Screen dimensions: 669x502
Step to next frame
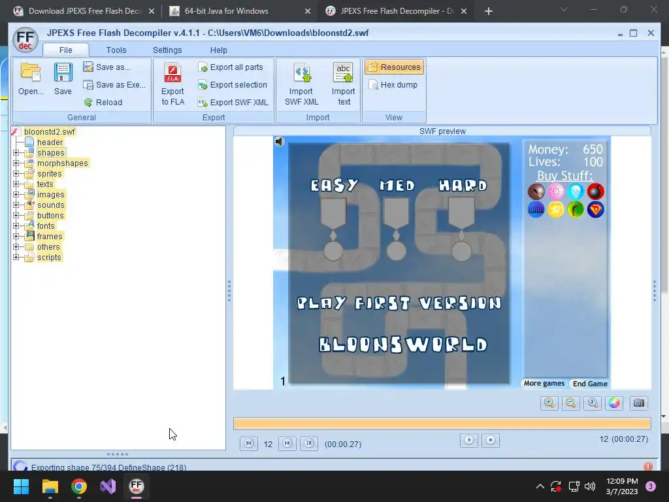(287, 444)
